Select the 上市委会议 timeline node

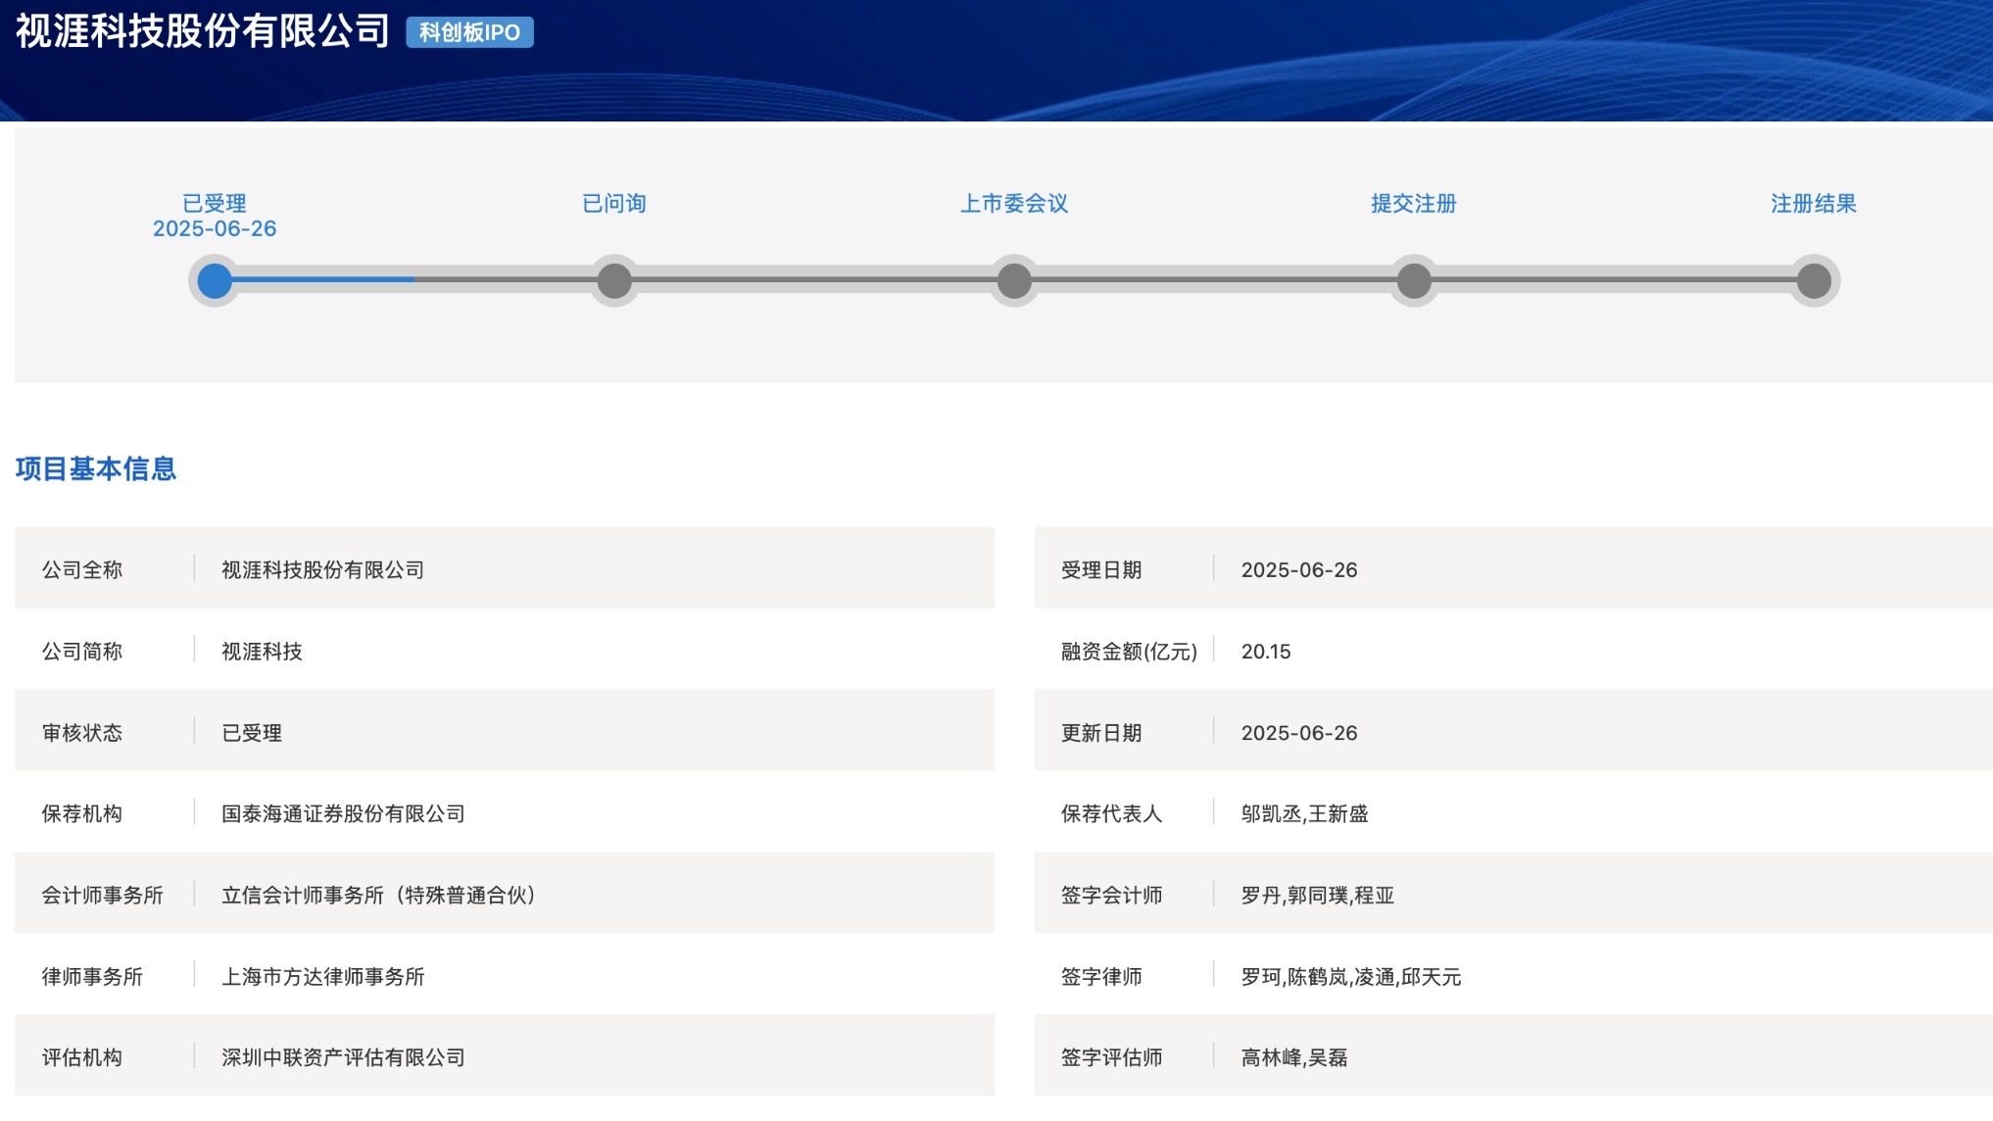1014,281
